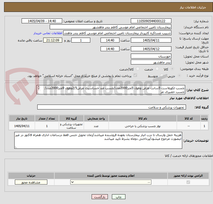
Task: Select the متوسط purchase type radio
Action: 162,75
